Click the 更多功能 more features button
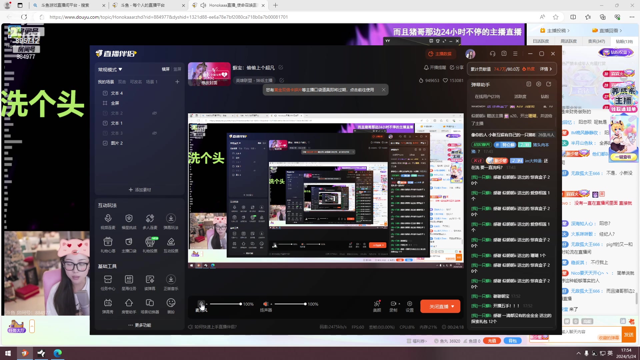This screenshot has height=360, width=640. (x=140, y=325)
